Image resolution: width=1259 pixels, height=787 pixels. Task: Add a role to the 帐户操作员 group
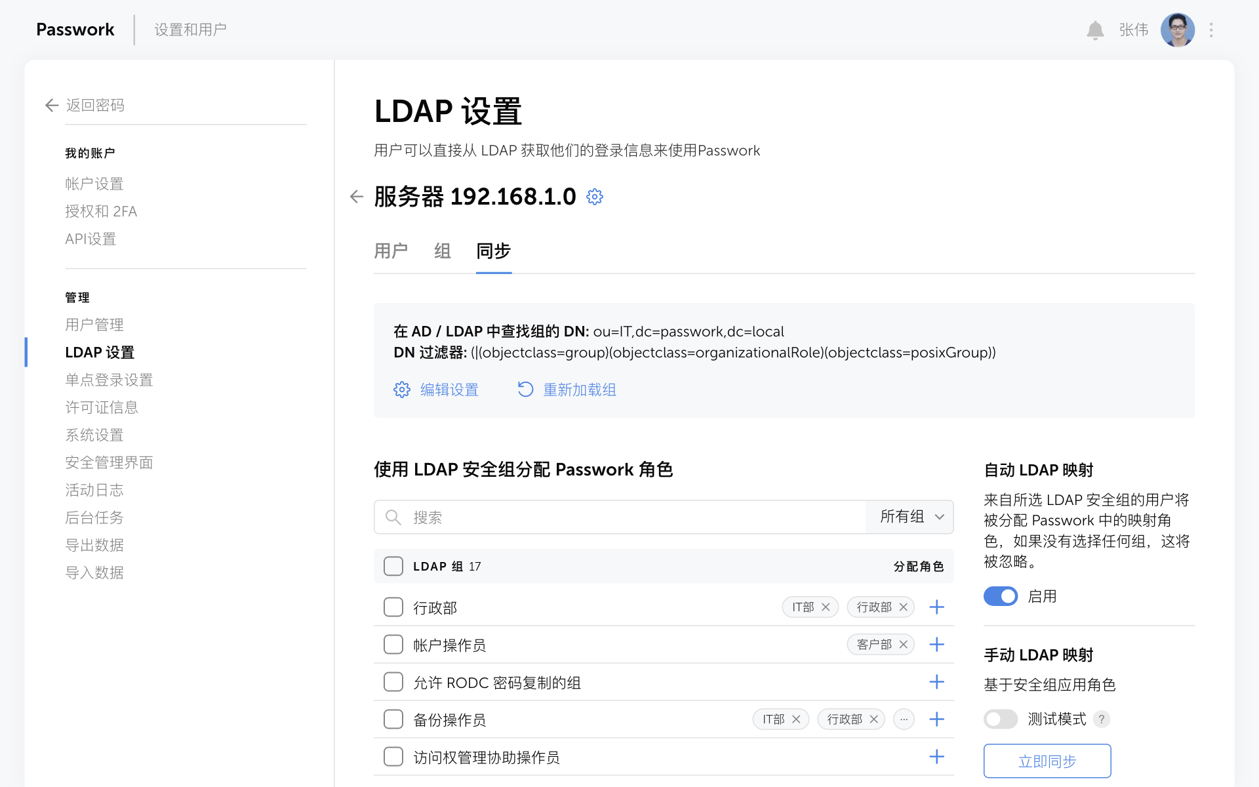[937, 645]
